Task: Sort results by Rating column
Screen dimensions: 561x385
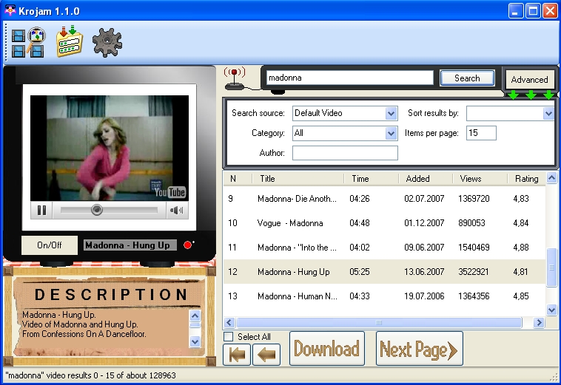Action: (x=527, y=179)
